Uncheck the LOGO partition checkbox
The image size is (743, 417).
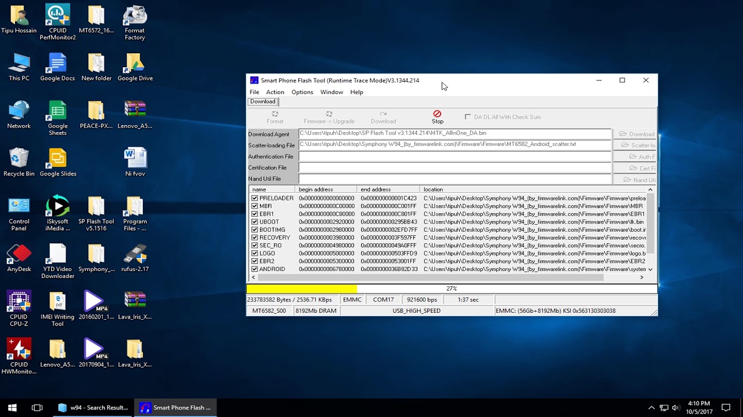tap(254, 253)
